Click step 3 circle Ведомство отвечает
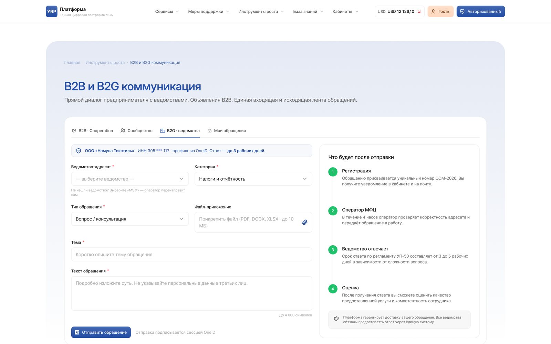The width and height of the screenshot is (551, 344). [x=333, y=250]
